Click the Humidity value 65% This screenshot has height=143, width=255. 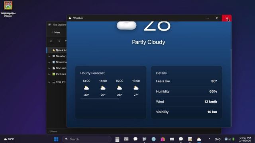pos(213,91)
